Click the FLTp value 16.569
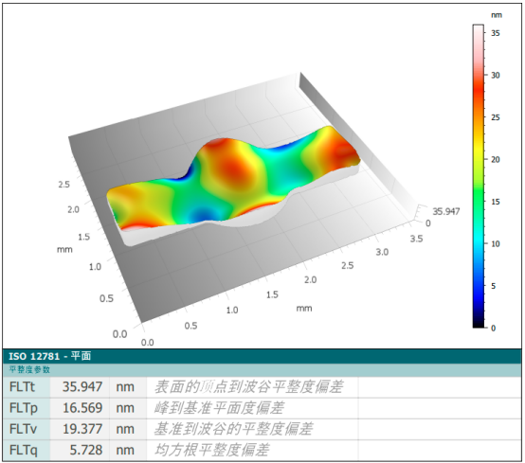The width and height of the screenshot is (525, 463). 82,408
